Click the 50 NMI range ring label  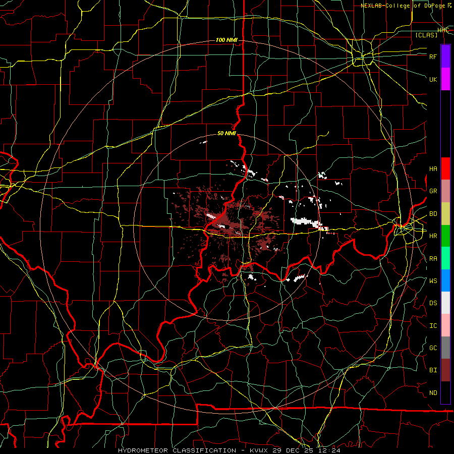point(226,134)
